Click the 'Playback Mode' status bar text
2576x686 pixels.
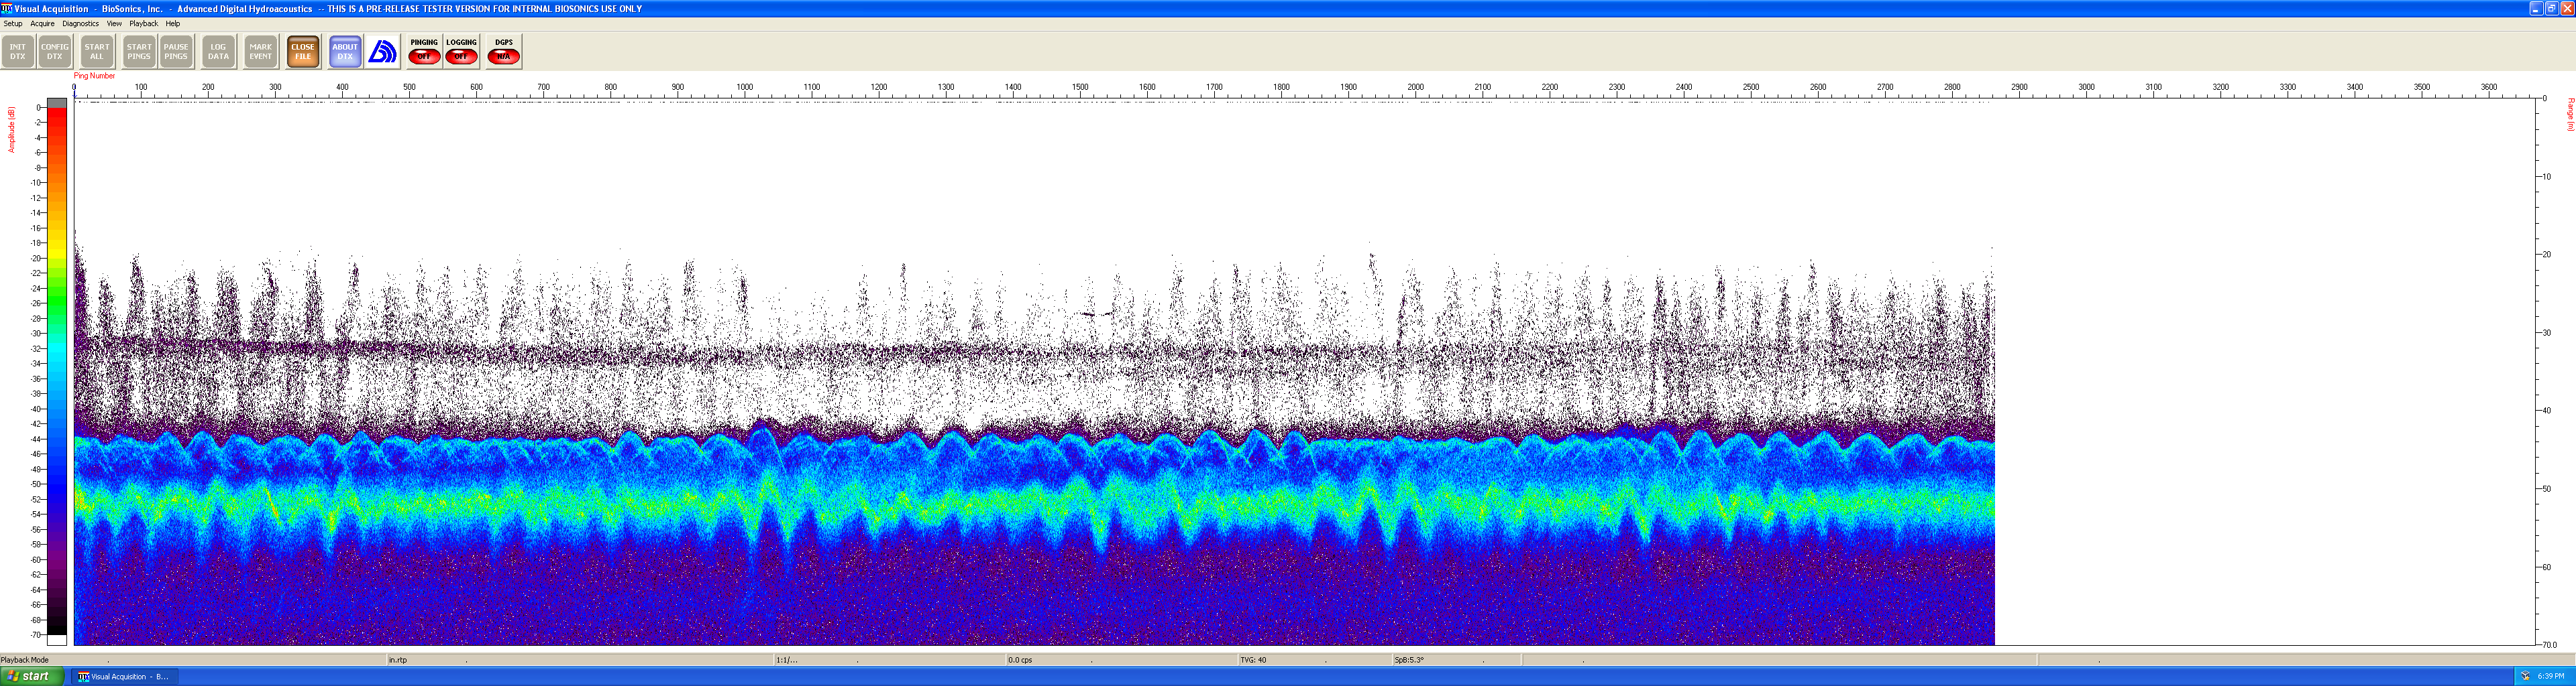[x=25, y=660]
